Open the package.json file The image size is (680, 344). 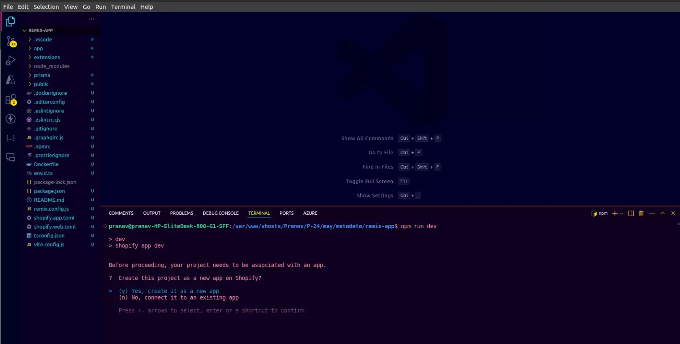[50, 191]
